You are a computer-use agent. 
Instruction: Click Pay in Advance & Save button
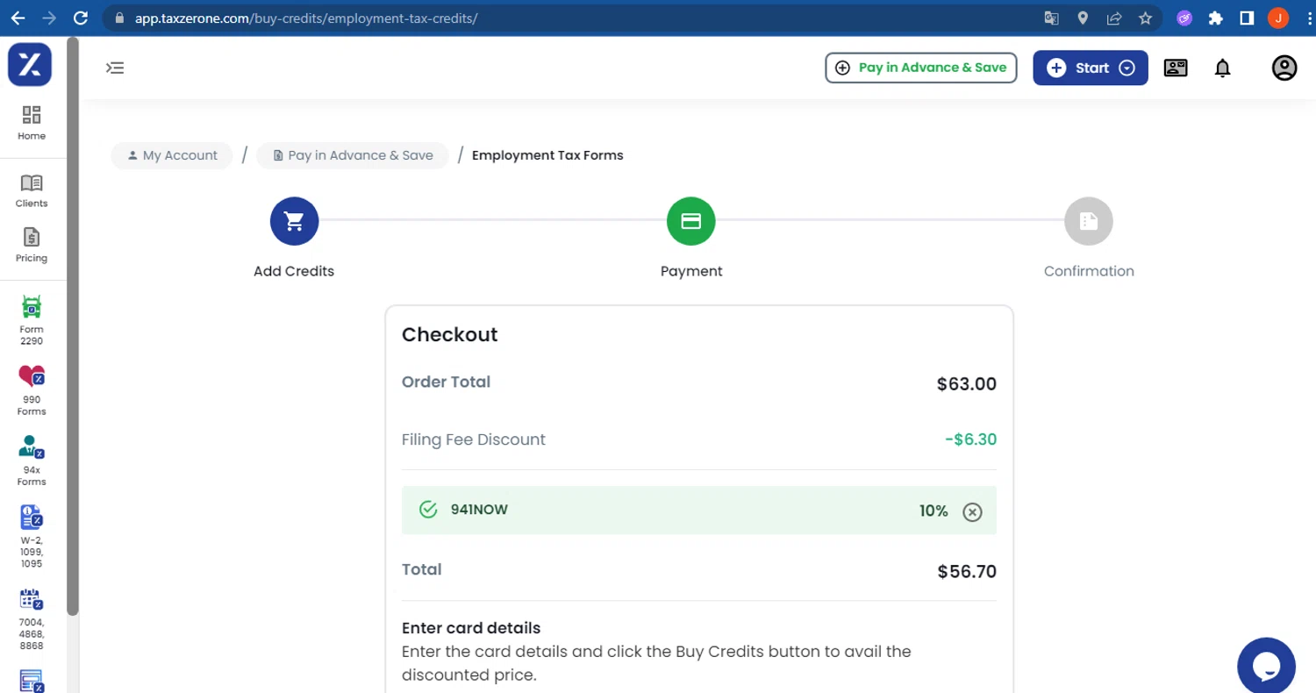(x=920, y=68)
